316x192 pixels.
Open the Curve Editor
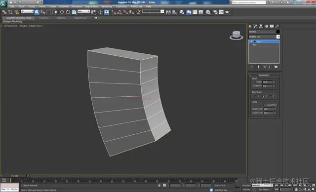pos(195,12)
